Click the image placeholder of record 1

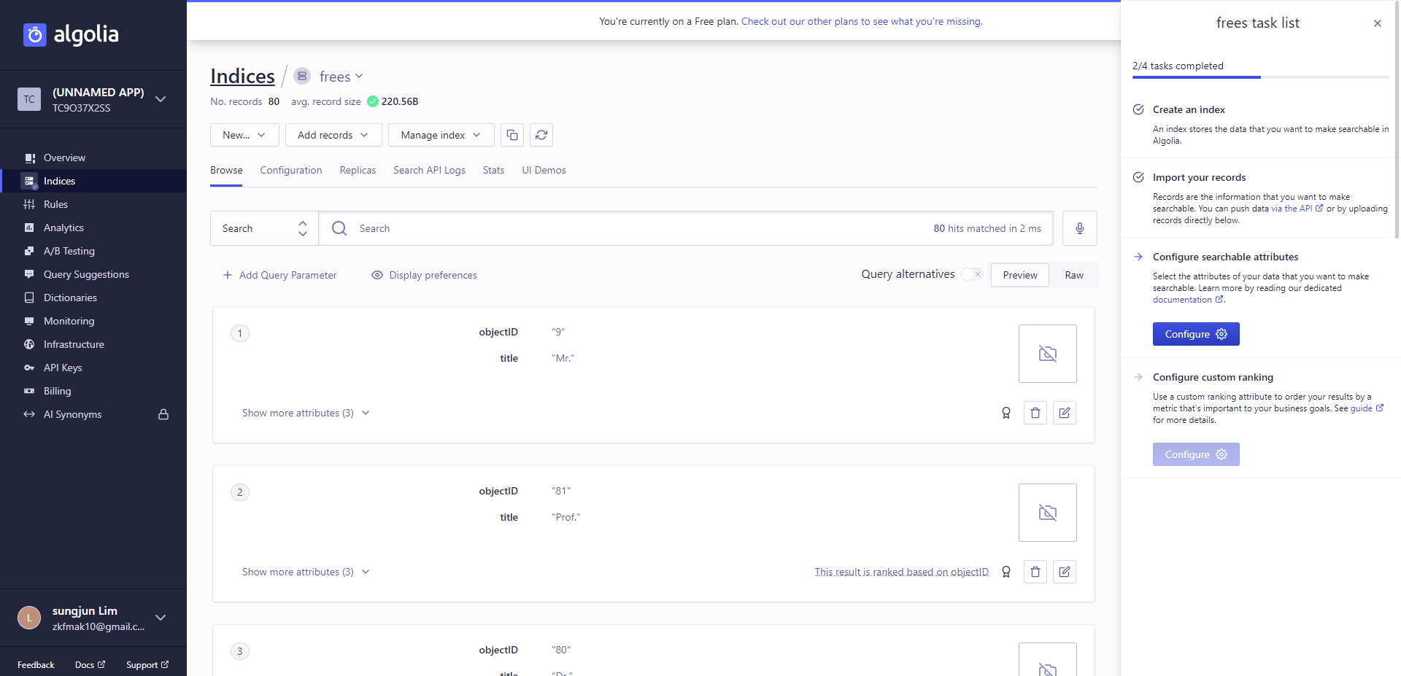1048,354
